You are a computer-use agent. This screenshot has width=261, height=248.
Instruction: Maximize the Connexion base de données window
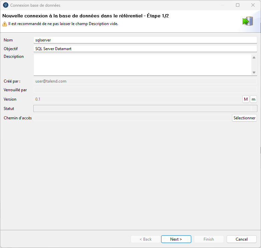(x=238, y=5)
